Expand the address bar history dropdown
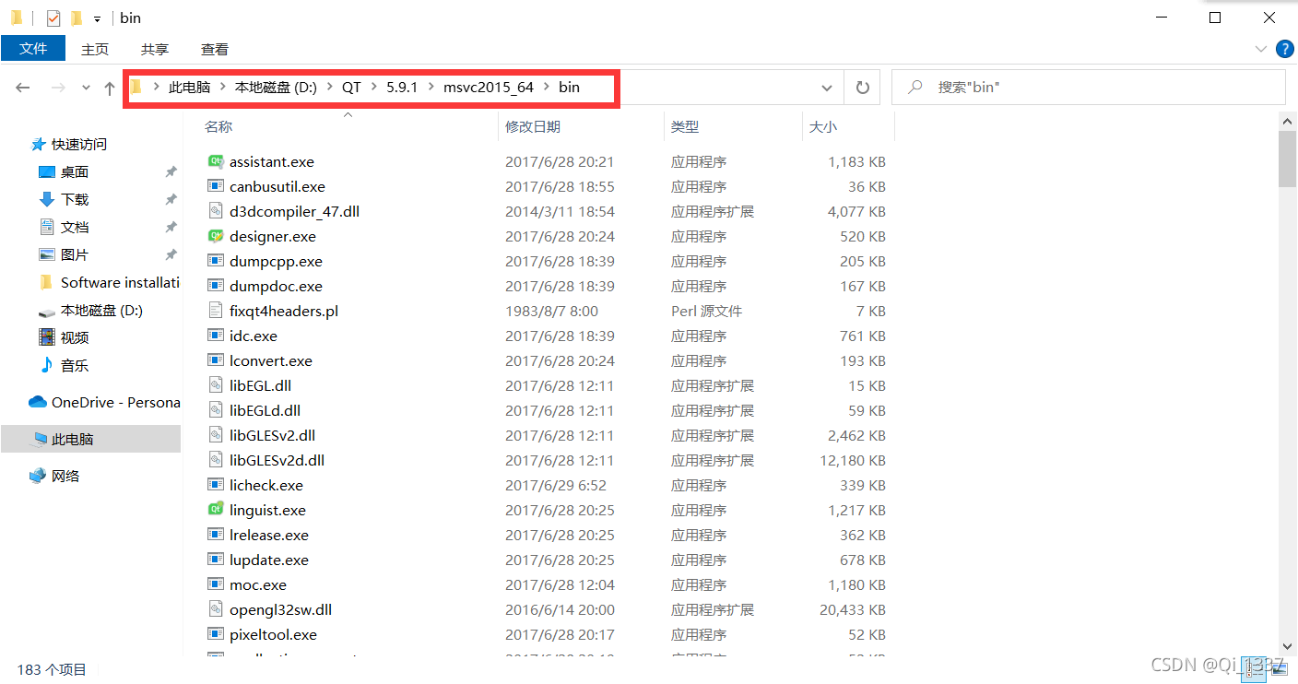Viewport: 1298px width, 684px height. (826, 88)
